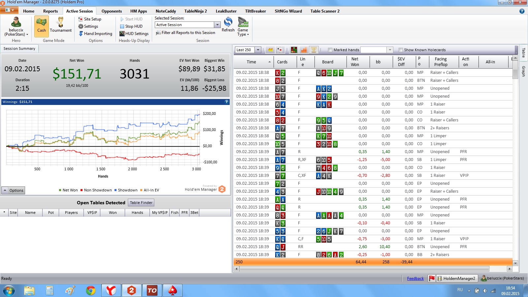
Task: Select the Session Summary tab
Action: (x=19, y=49)
